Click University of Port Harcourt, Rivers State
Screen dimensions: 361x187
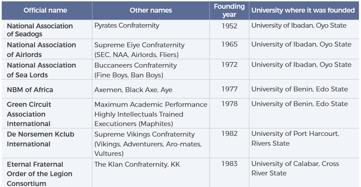(295, 139)
